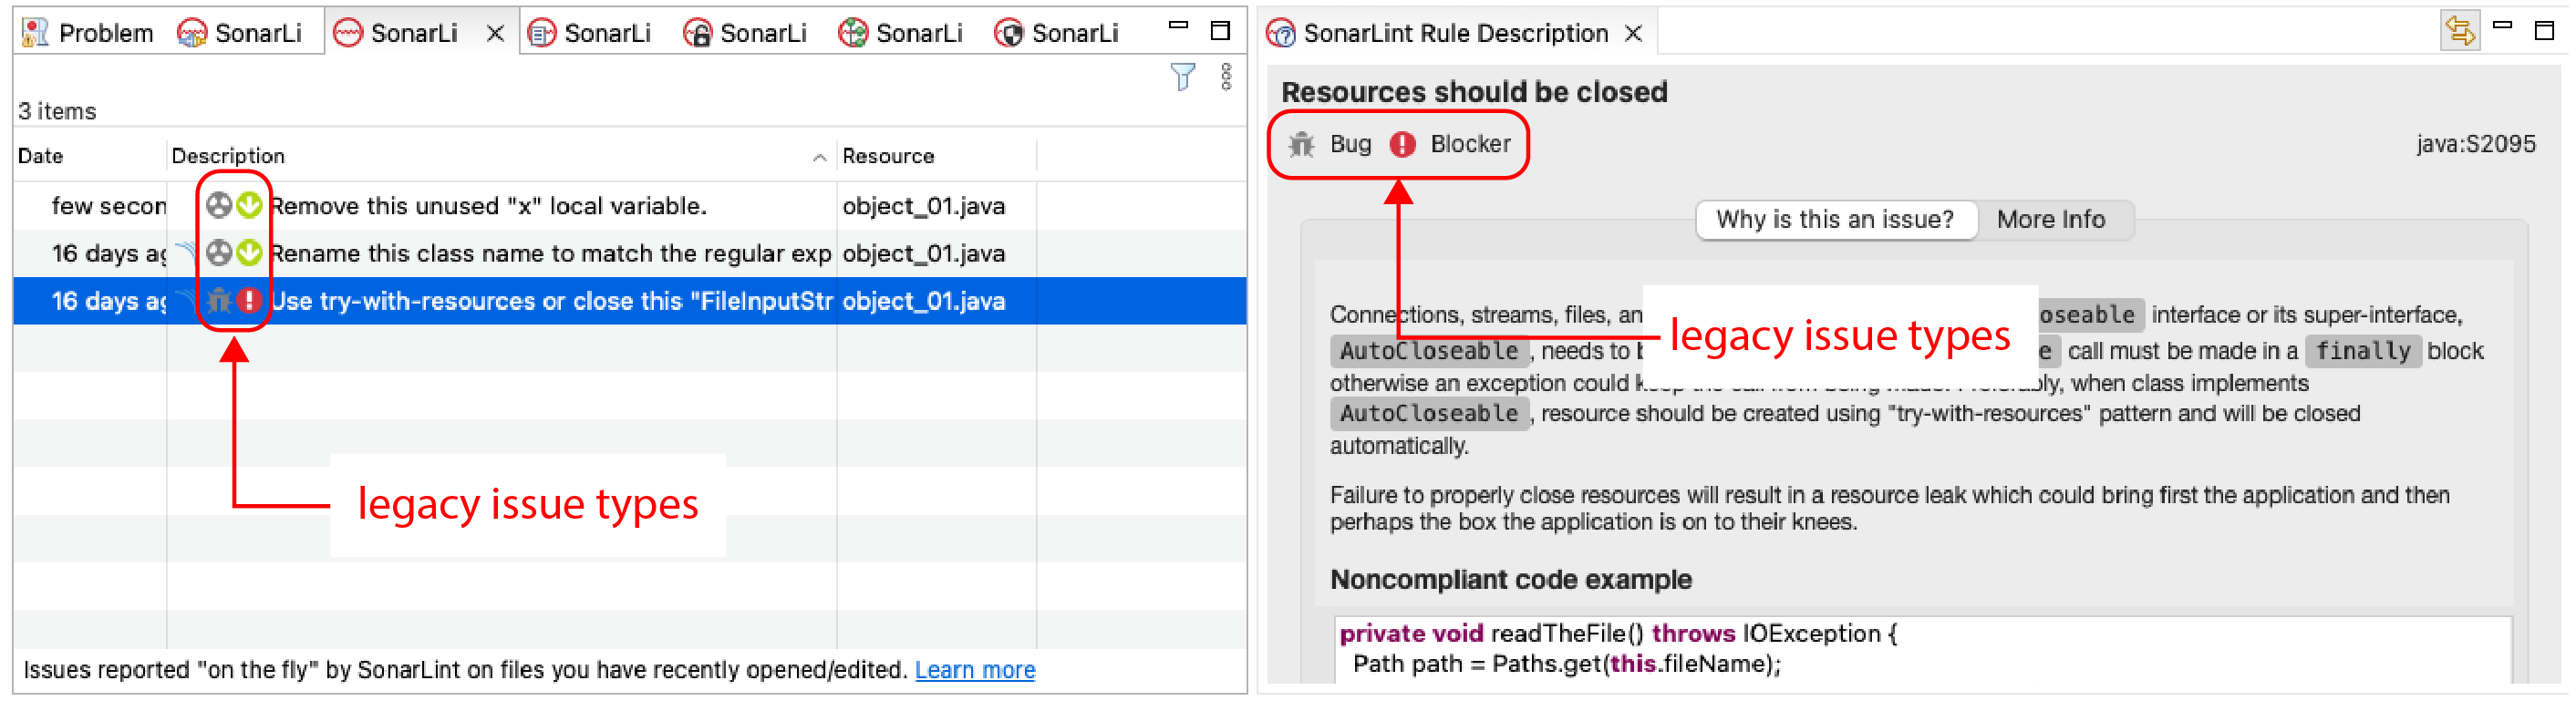Click the Bug icon in rule header
This screenshot has height=701, width=2576.
(1300, 144)
